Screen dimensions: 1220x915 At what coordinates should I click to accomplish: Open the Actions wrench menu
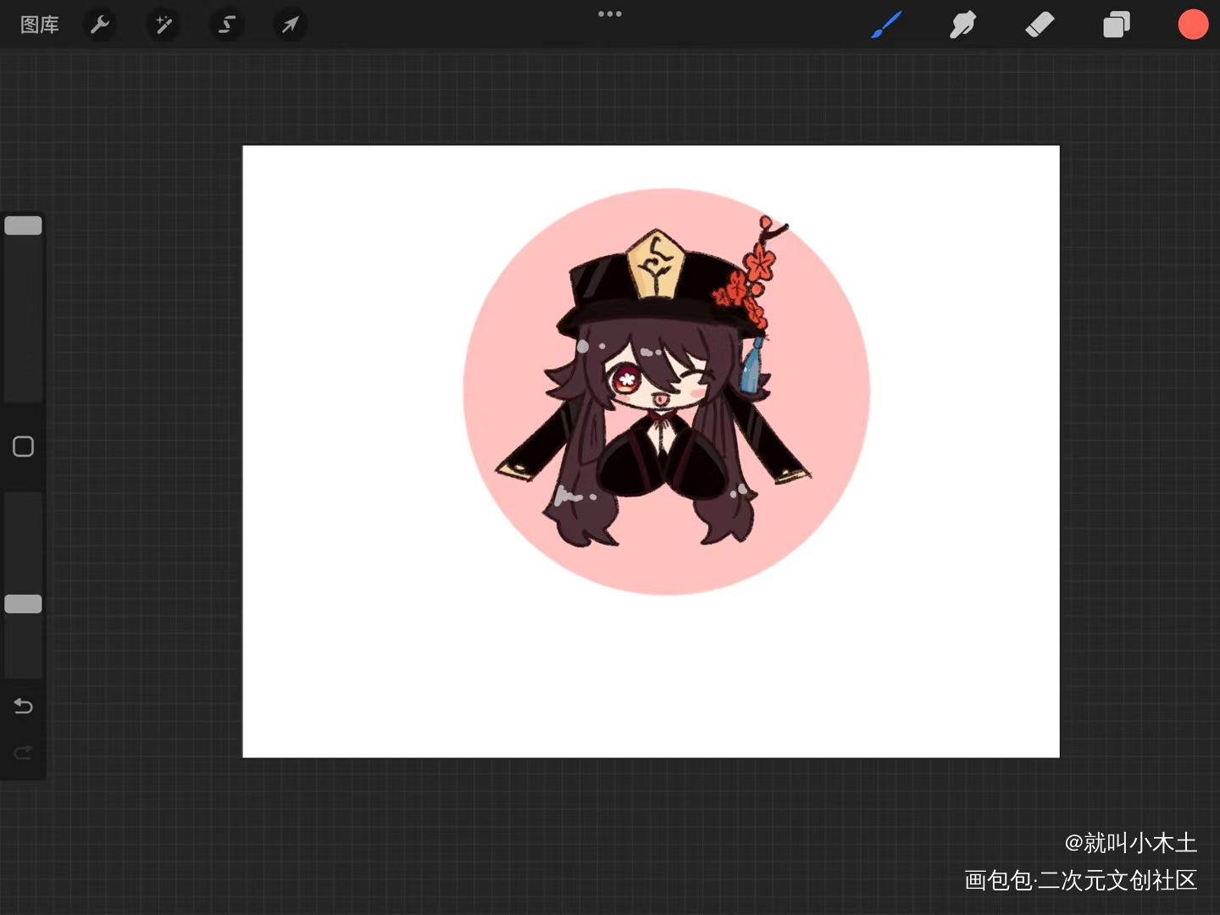tap(100, 25)
